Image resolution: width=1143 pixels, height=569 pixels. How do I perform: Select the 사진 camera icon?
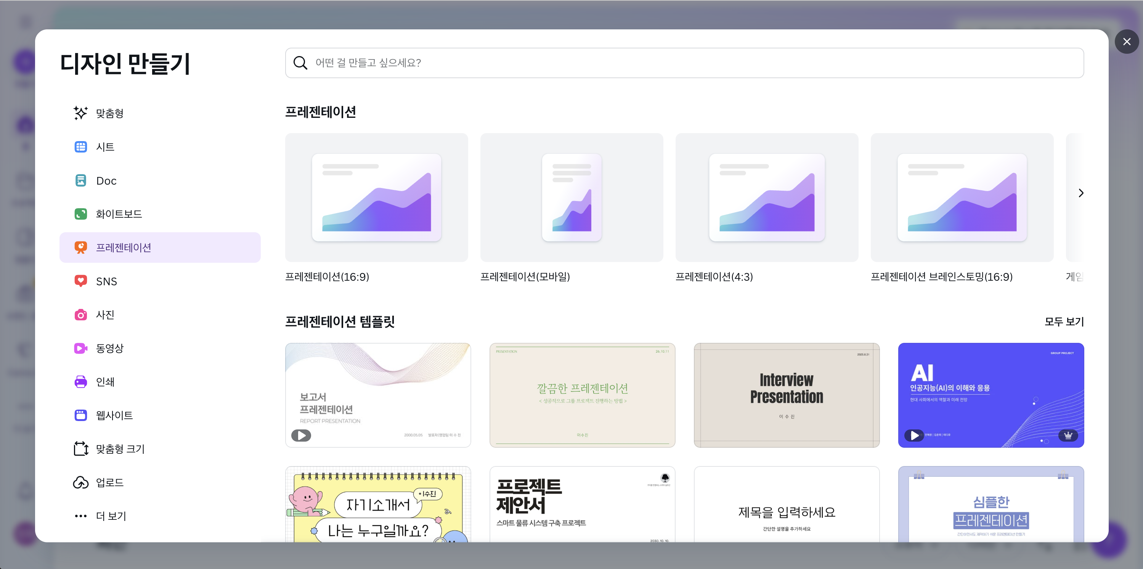[x=80, y=315]
